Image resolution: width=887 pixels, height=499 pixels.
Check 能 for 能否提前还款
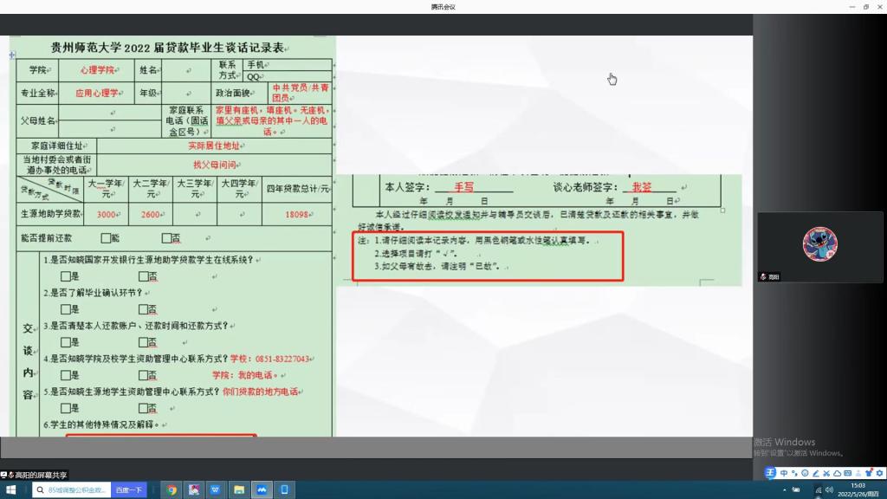click(106, 238)
